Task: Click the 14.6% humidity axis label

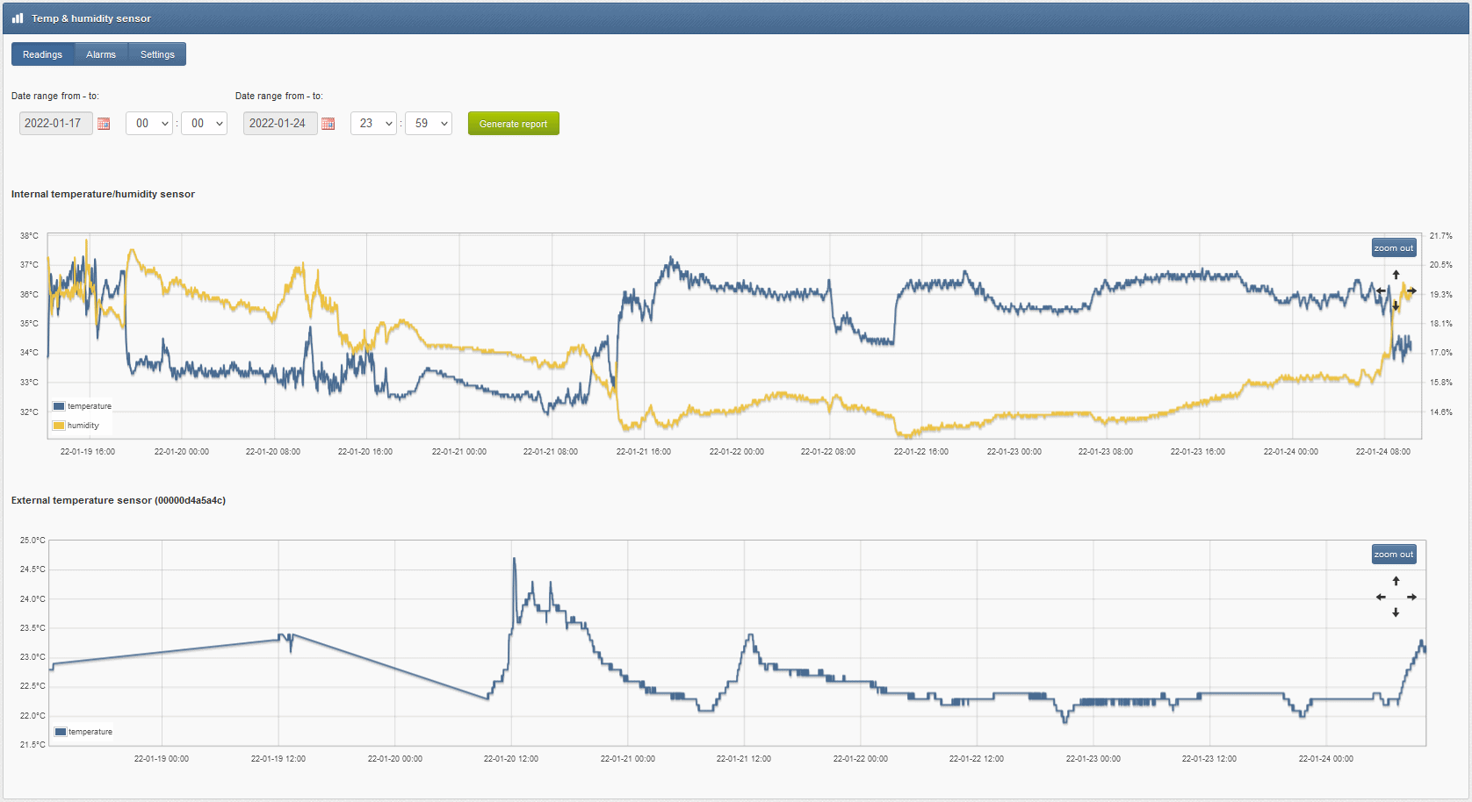Action: point(1441,412)
